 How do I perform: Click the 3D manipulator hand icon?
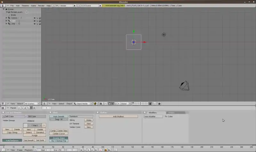(x=110, y=103)
